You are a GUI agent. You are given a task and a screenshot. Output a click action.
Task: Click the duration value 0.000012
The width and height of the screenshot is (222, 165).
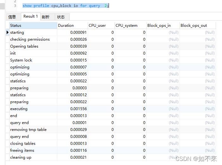pos(79,95)
